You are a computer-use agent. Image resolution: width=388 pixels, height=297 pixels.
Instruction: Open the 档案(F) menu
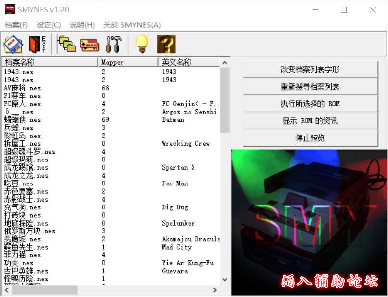pos(16,25)
